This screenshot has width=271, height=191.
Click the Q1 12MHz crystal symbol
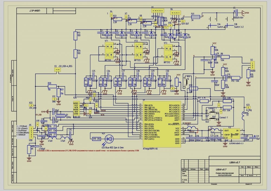[61, 116]
